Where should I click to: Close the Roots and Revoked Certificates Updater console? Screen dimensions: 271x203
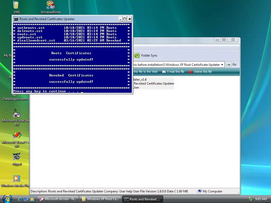[x=130, y=19]
